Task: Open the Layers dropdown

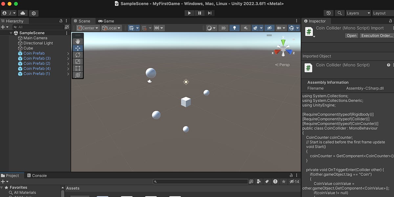Action: [358, 13]
